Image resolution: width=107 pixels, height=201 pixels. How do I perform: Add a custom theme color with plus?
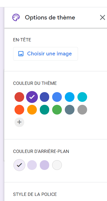(x=19, y=122)
